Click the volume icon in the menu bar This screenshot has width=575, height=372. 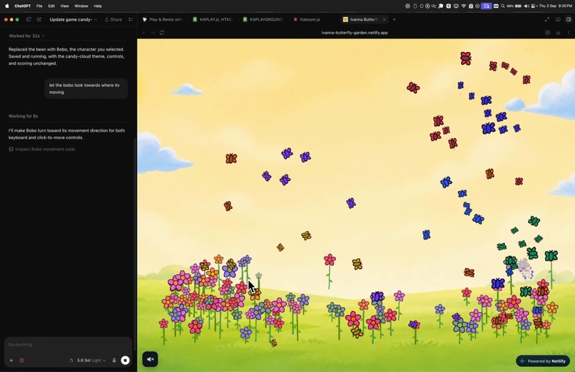click(526, 6)
